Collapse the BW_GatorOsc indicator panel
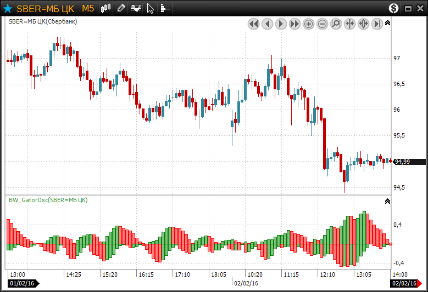This screenshot has width=428, height=292. (387, 202)
